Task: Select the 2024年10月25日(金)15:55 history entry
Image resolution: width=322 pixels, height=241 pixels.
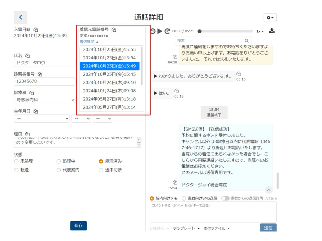Action: pyautogui.click(x=109, y=50)
